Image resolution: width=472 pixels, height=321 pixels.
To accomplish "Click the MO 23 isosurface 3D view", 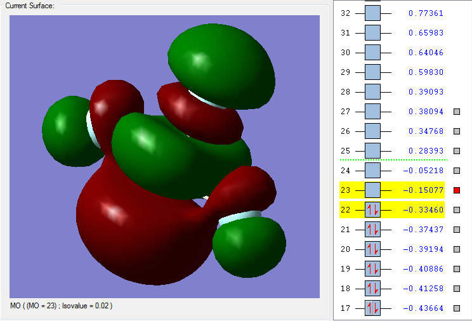I will (165, 157).
